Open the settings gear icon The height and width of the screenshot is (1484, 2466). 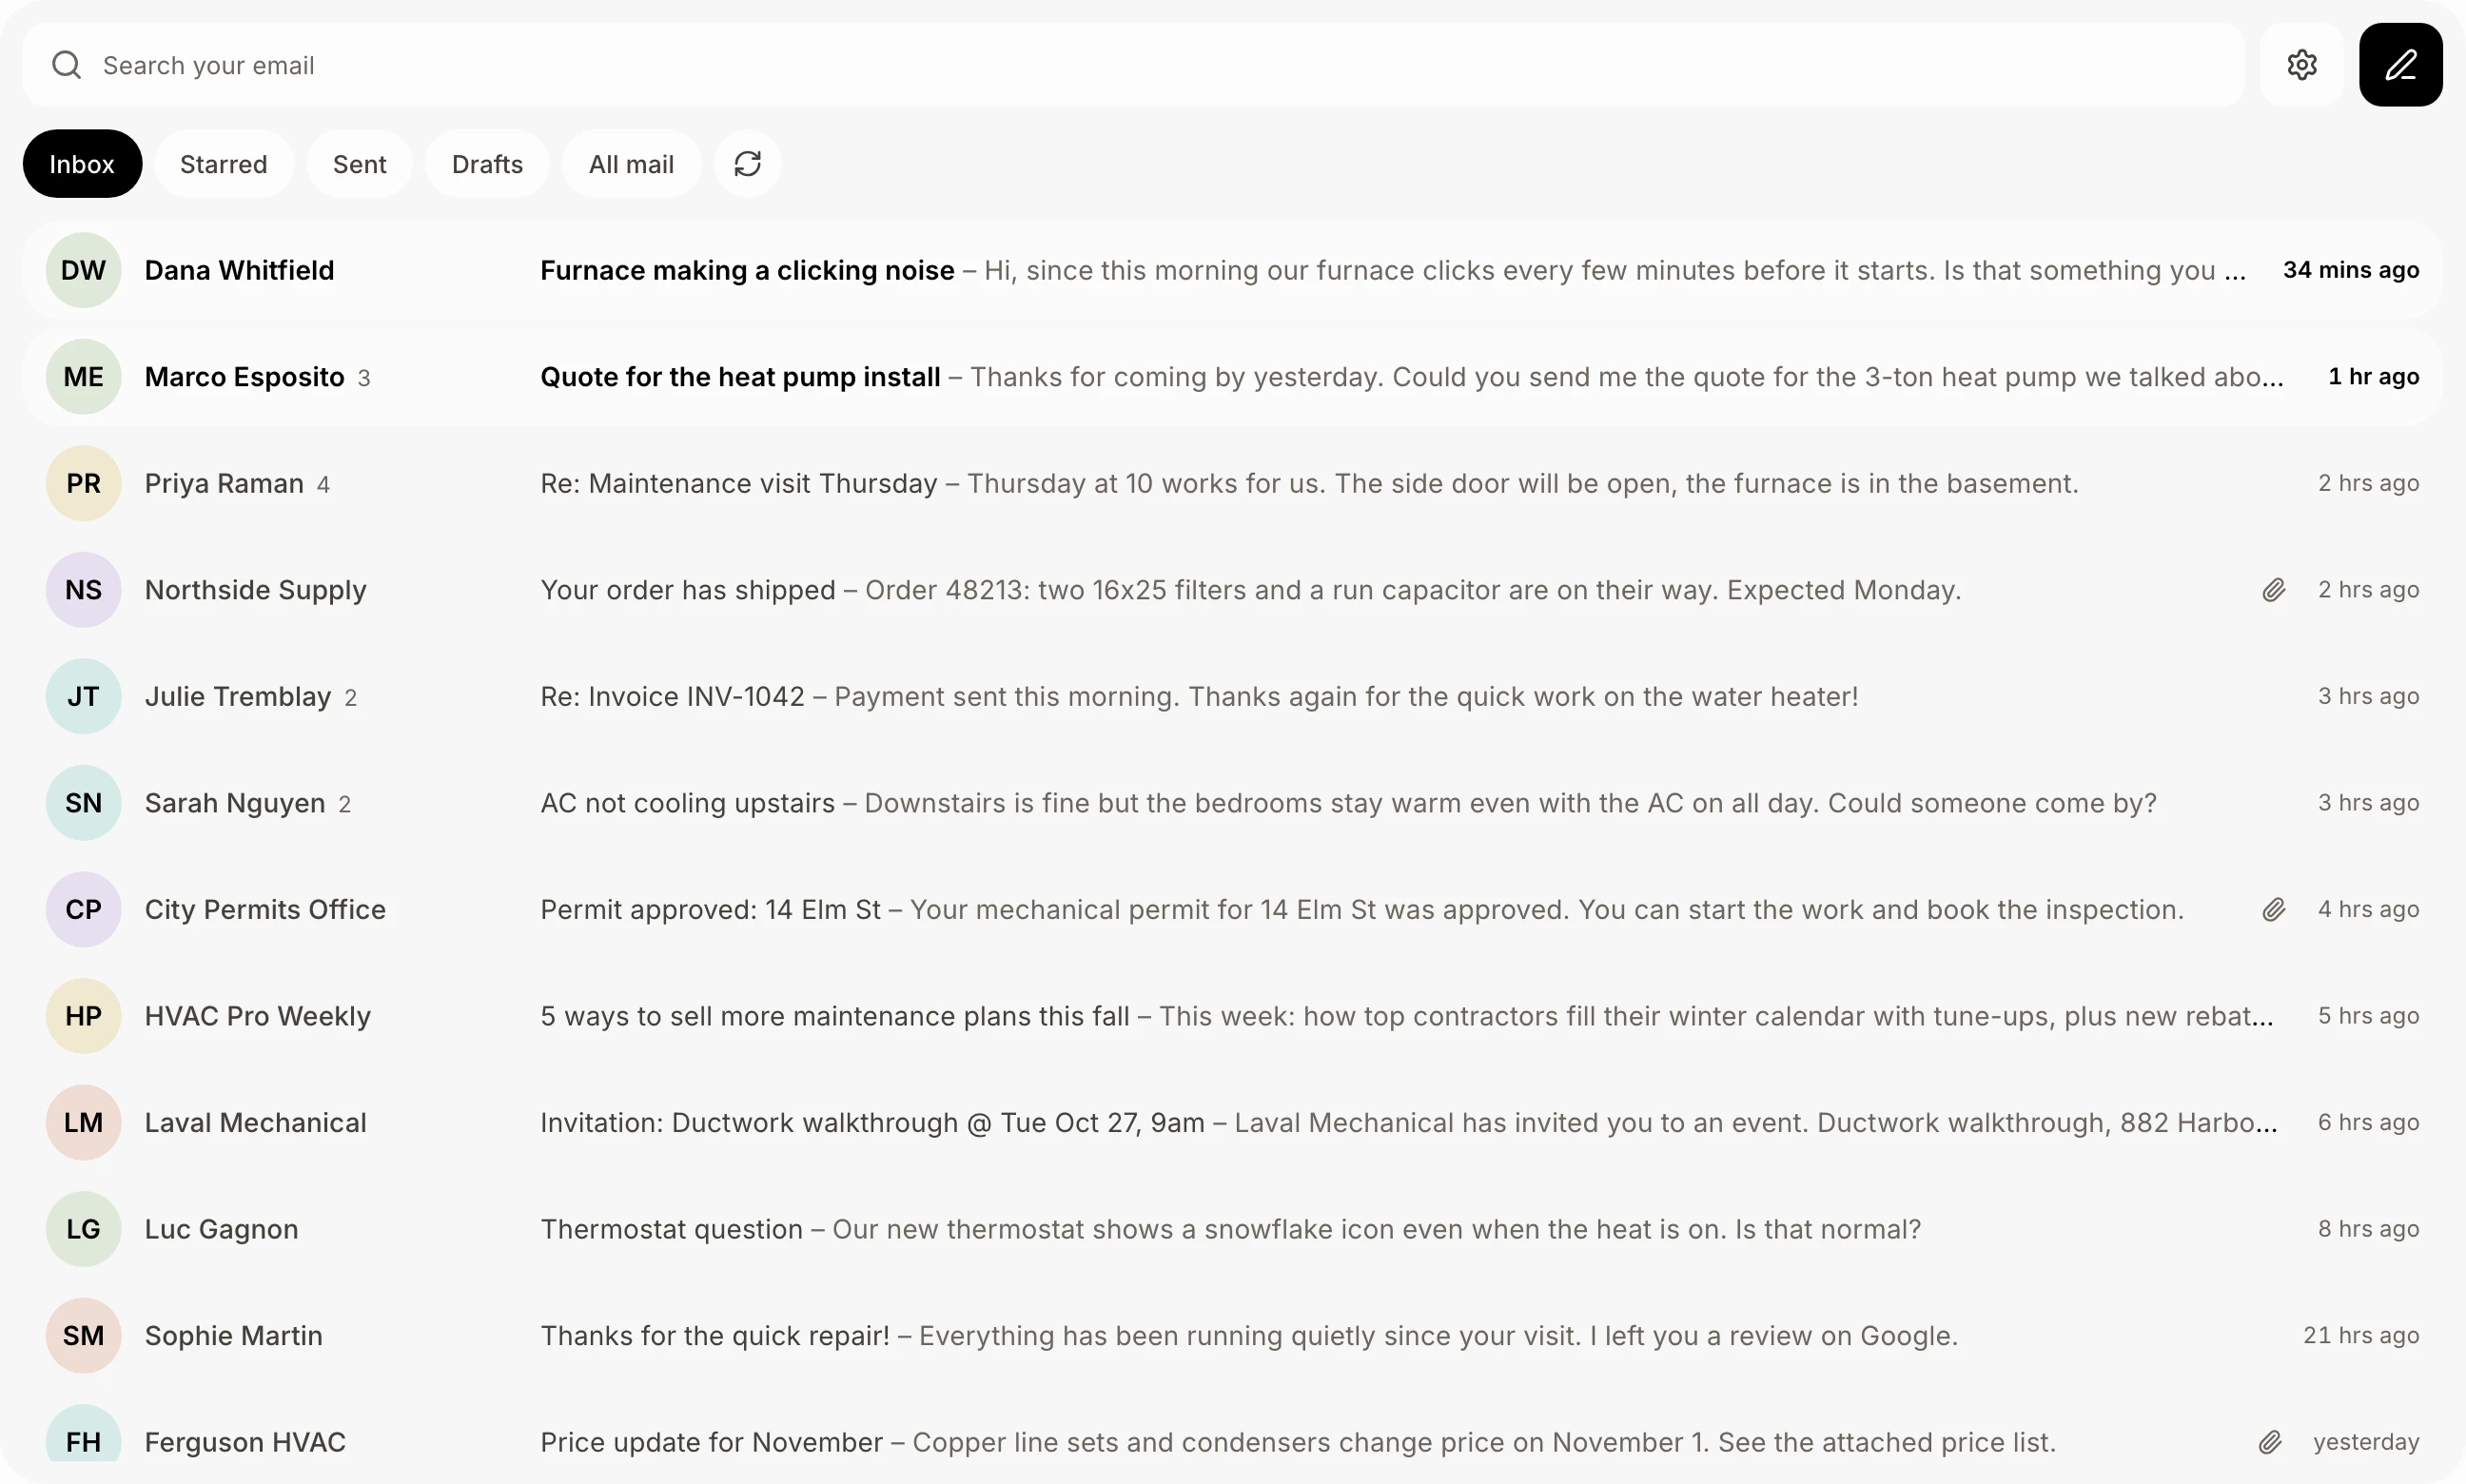[2301, 65]
